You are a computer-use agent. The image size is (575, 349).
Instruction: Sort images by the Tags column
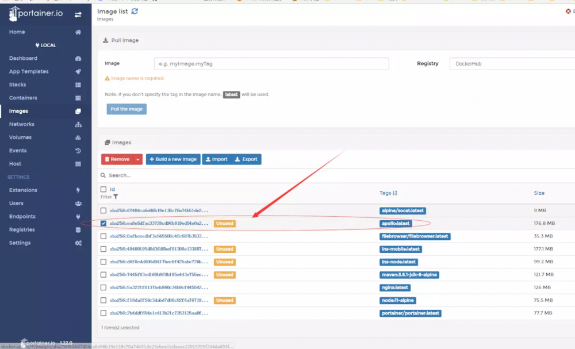tap(389, 193)
